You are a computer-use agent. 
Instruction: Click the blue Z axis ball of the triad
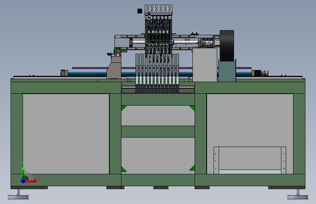click(23, 181)
